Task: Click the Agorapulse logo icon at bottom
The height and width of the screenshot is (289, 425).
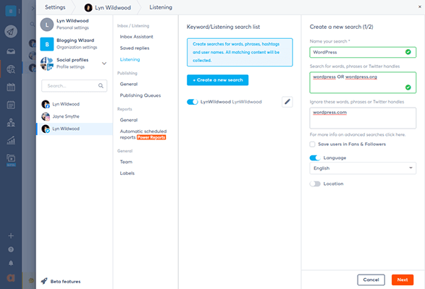Action: click(x=11, y=277)
